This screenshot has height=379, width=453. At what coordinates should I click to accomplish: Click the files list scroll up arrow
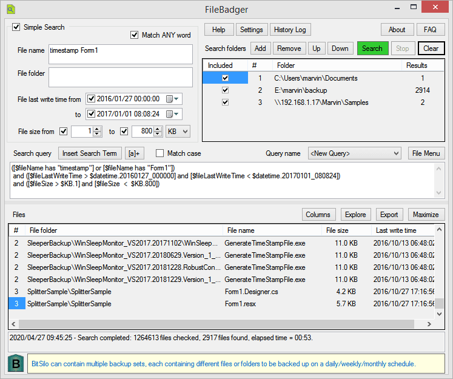point(439,230)
